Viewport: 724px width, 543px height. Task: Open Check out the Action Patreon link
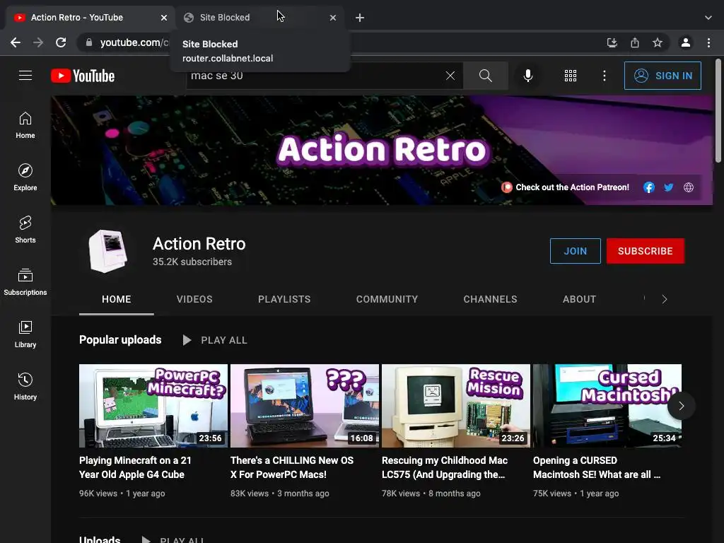tap(566, 187)
